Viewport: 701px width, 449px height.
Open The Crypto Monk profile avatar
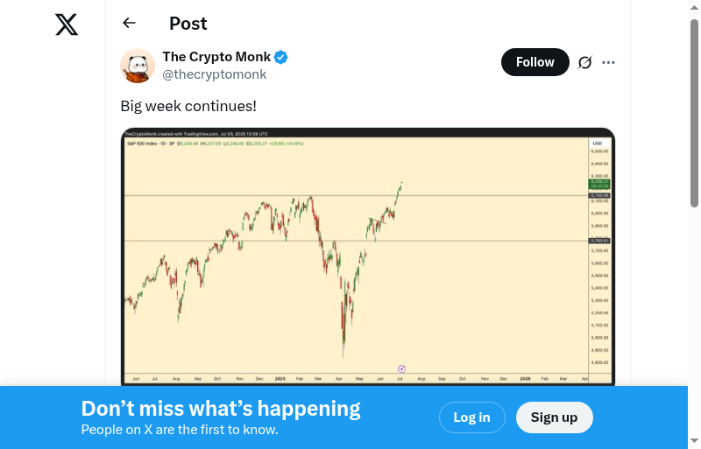pyautogui.click(x=138, y=66)
